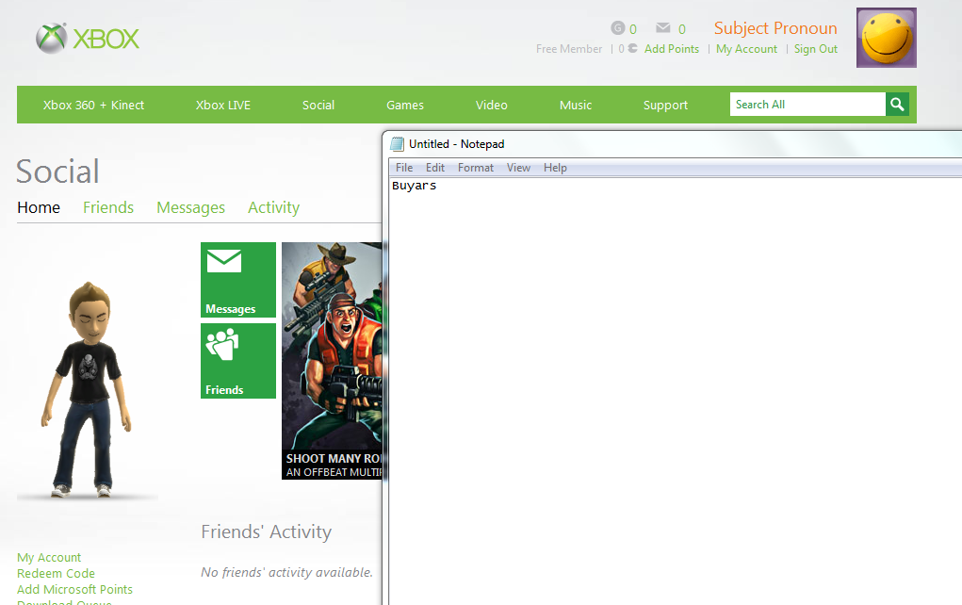
Task: Click the smiley face gamer picture
Action: pyautogui.click(x=887, y=38)
